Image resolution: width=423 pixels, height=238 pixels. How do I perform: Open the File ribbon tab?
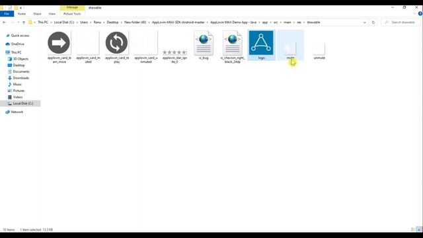7,13
